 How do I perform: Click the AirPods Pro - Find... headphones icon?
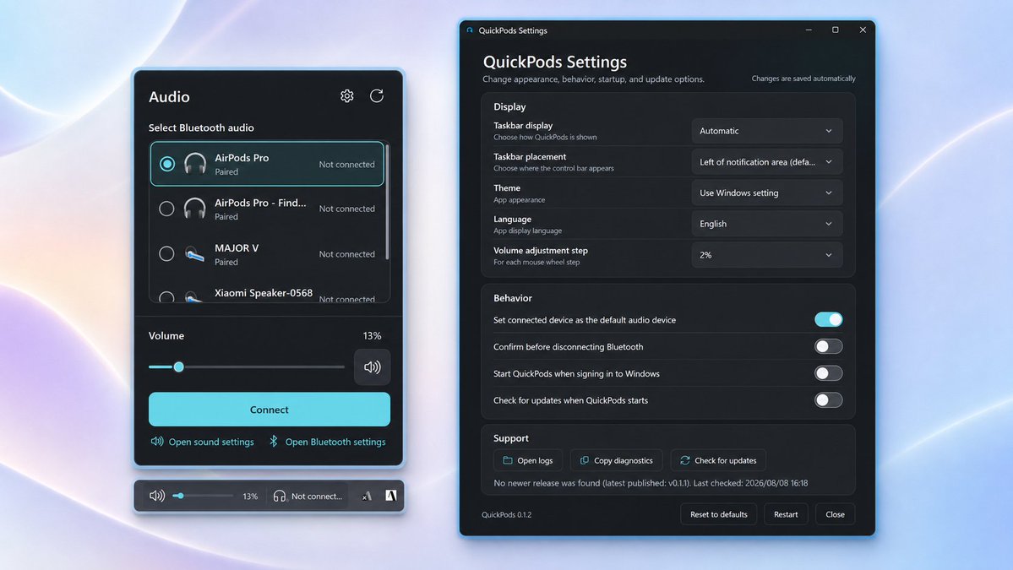(194, 209)
